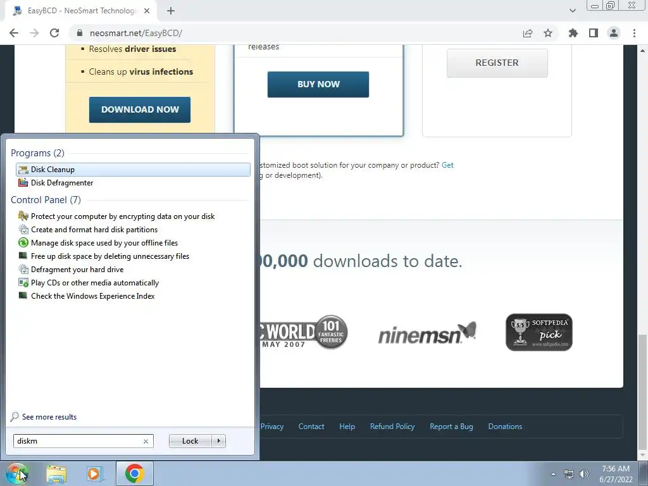648x486 pixels.
Task: Click the 'Get' link in the boot solution text
Action: [447, 165]
